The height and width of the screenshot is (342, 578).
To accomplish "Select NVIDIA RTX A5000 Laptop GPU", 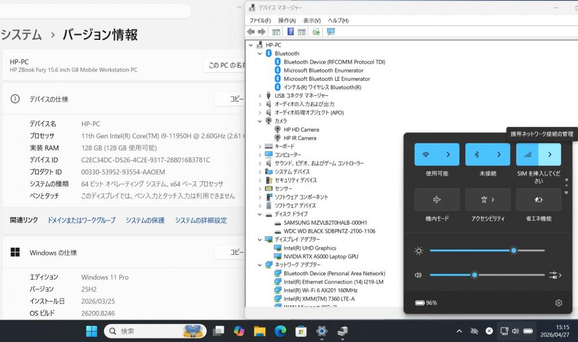I will click(321, 256).
